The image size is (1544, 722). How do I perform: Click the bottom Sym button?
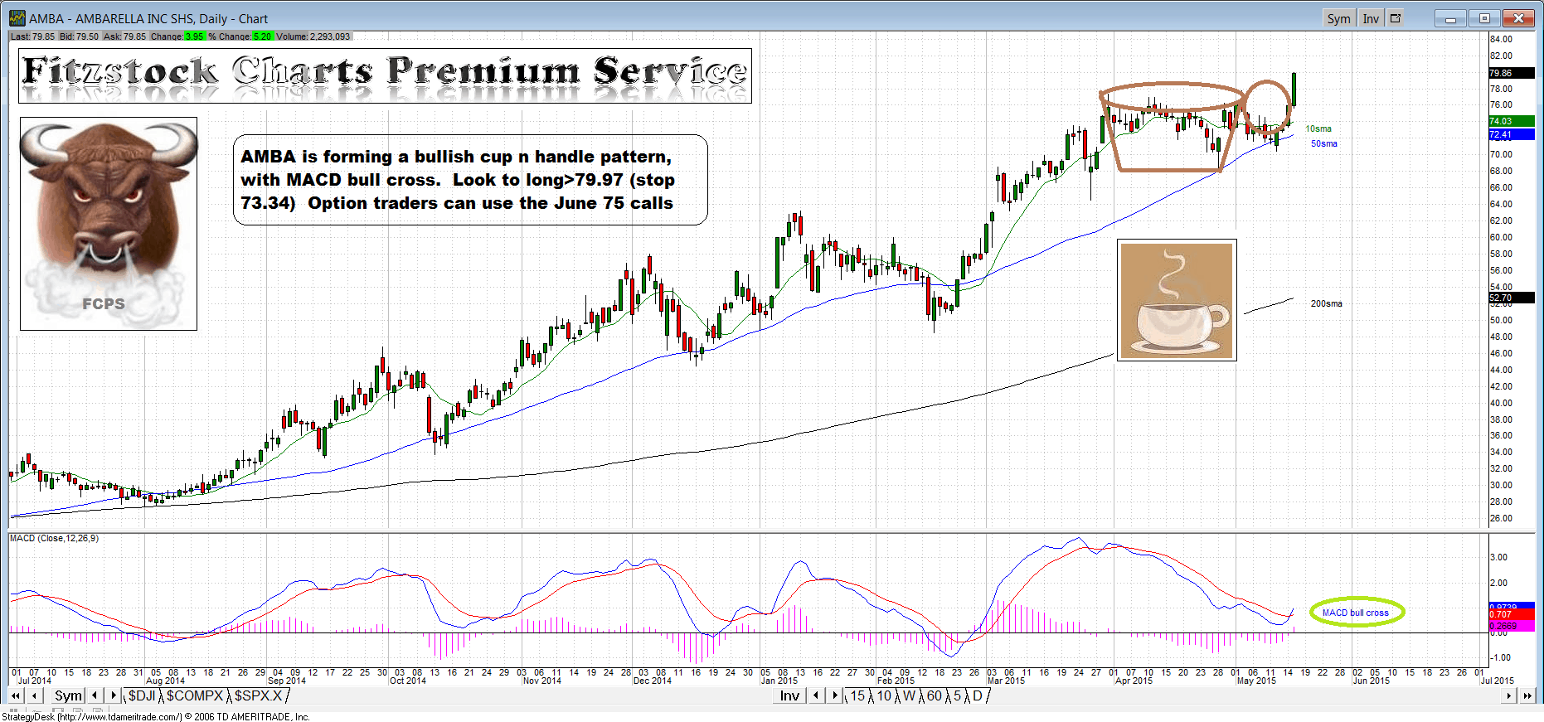tap(68, 696)
